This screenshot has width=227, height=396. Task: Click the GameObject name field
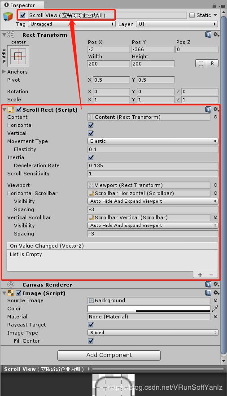pos(107,15)
